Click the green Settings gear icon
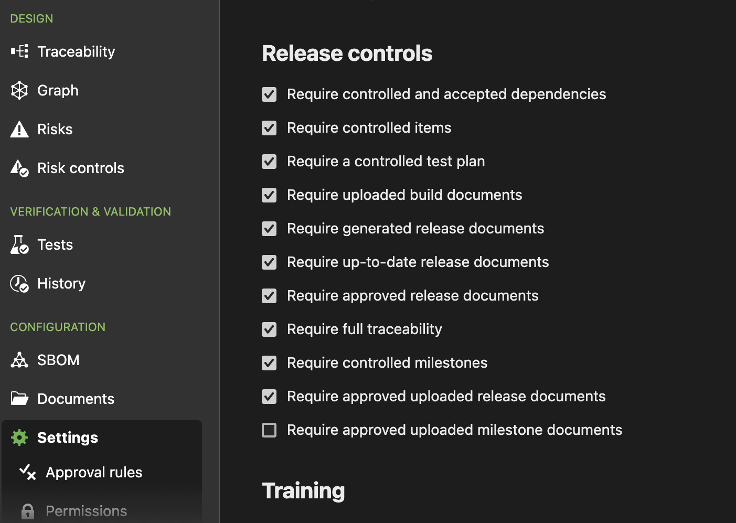Viewport: 736px width, 523px height. tap(19, 437)
